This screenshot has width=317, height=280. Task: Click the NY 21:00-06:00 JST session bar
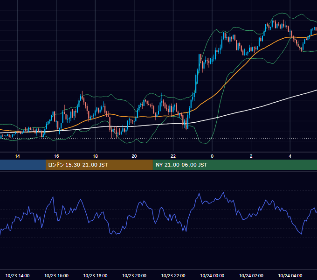pos(234,165)
